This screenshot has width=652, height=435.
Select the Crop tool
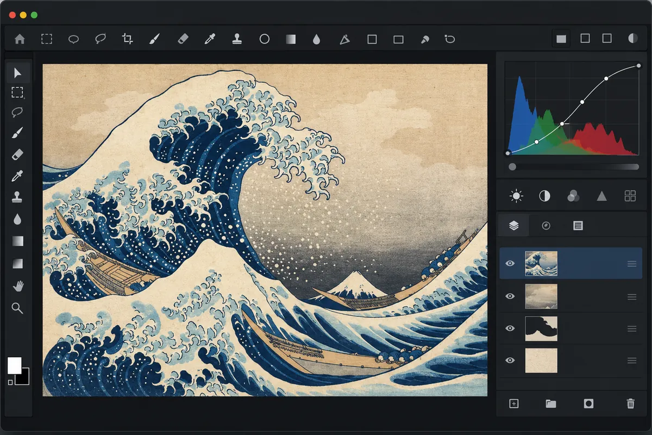128,39
